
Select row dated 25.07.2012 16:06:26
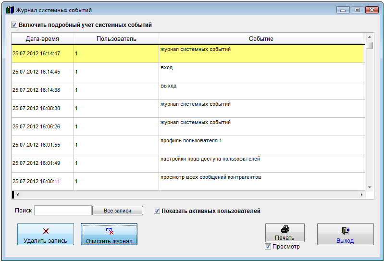click(187, 126)
